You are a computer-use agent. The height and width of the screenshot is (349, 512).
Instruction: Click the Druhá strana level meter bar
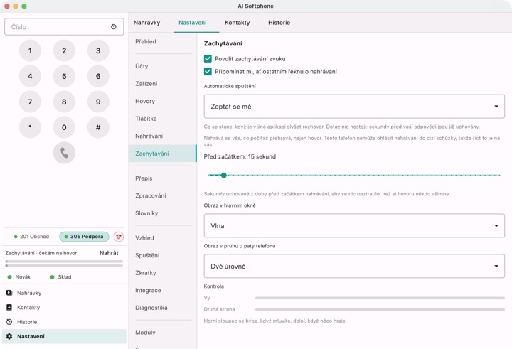380,309
